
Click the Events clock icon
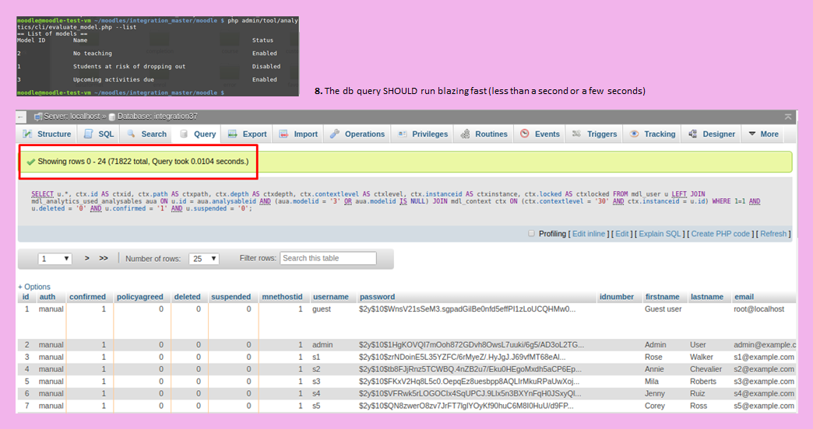pos(525,134)
